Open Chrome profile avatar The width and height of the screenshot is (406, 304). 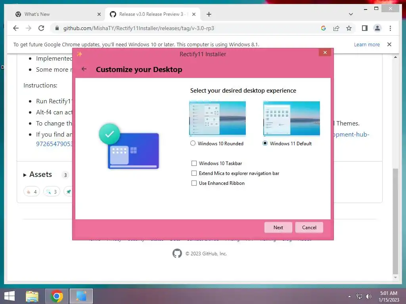[x=377, y=28]
